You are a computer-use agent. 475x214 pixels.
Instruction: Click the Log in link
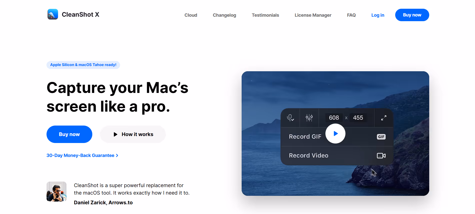378,15
